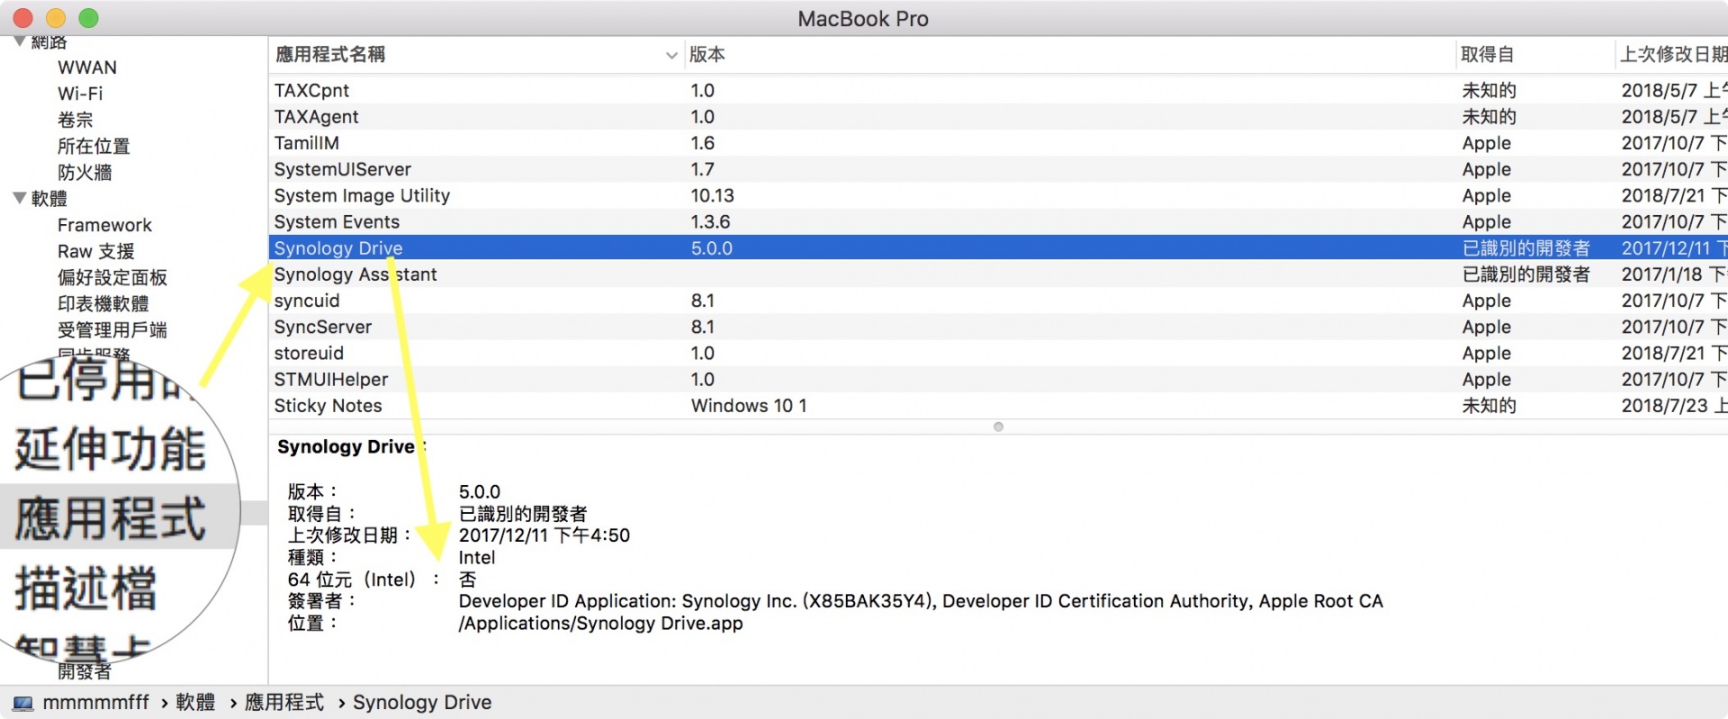The width and height of the screenshot is (1728, 719).
Task: Click the Developer ID Application signer text
Action: click(x=921, y=601)
